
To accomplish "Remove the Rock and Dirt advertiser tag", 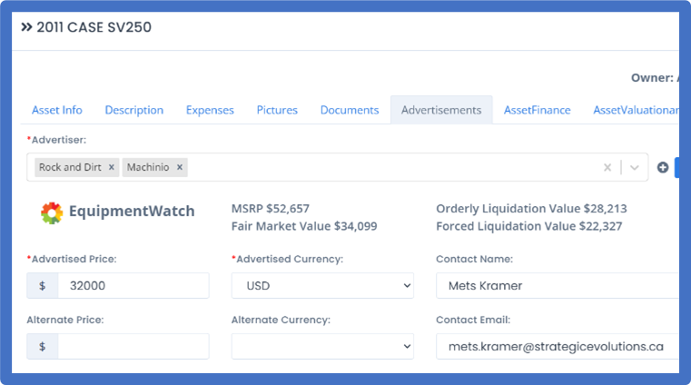I will (112, 167).
